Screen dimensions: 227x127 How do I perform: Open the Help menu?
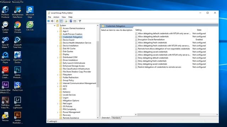70,17
